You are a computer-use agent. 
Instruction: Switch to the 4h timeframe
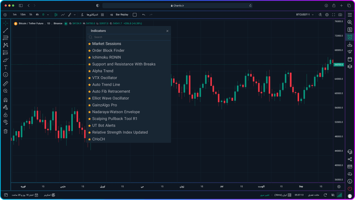37,14
